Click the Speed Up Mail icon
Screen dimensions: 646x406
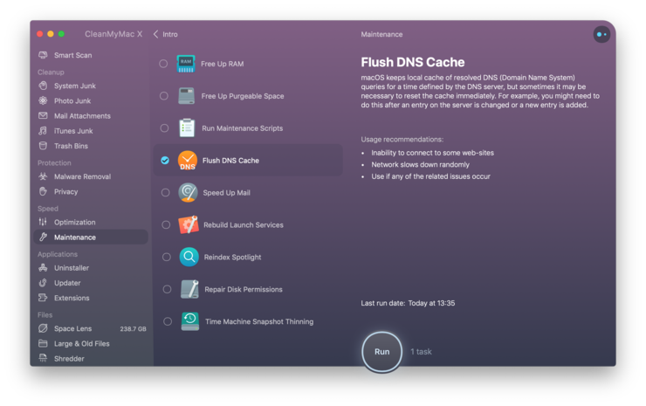188,192
